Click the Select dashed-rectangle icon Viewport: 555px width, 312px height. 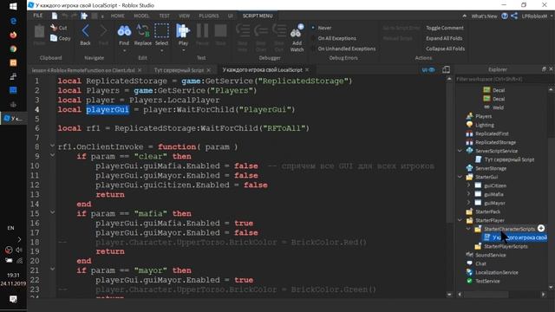tap(161, 31)
